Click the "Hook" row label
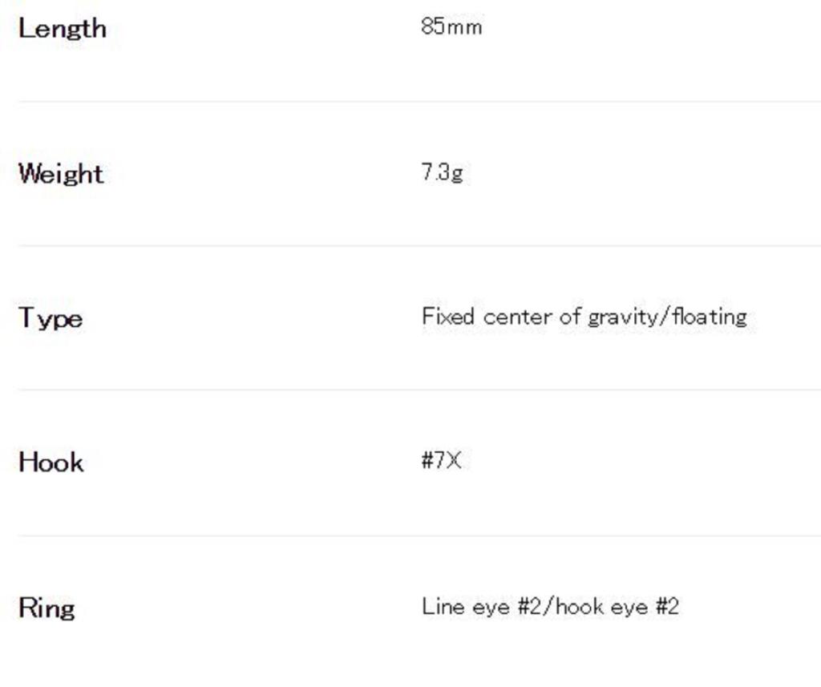 coord(51,462)
